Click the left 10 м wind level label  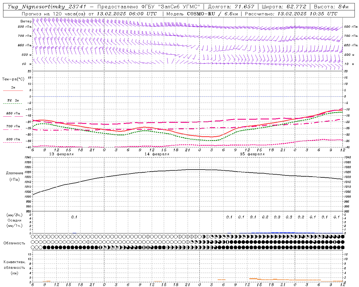[27, 64]
